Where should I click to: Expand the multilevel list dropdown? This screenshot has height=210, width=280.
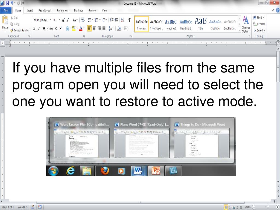pyautogui.click(x=106, y=20)
